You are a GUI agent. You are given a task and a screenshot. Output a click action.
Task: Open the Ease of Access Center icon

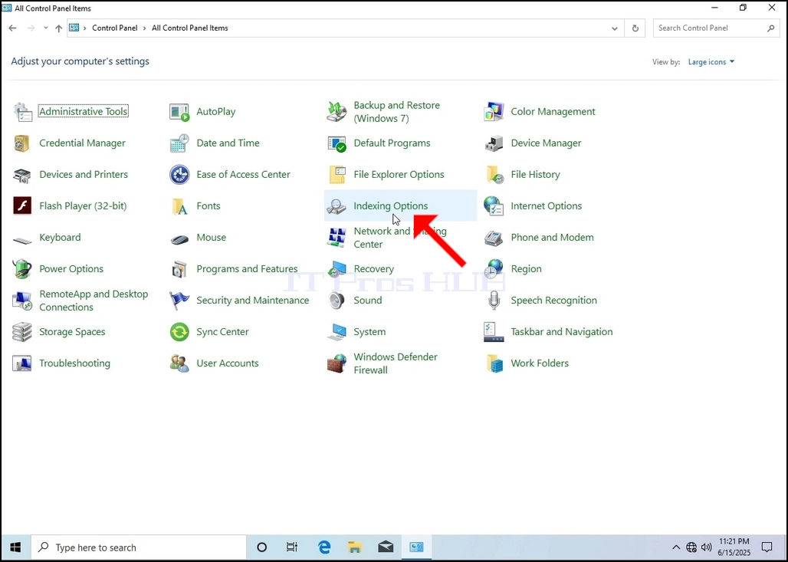(179, 175)
